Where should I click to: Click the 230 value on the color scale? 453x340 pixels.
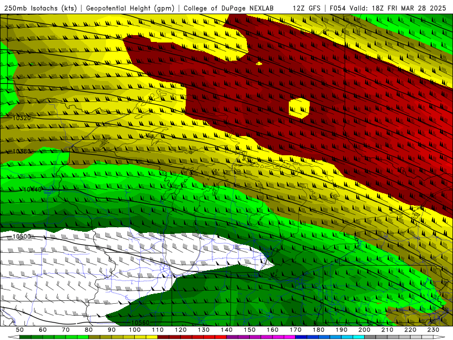tap(434, 330)
